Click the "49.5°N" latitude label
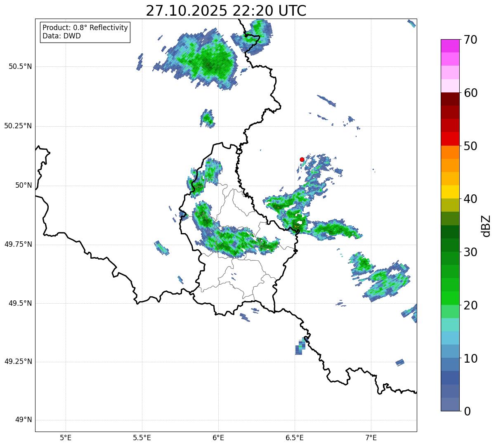496x446 pixels. click(x=20, y=303)
